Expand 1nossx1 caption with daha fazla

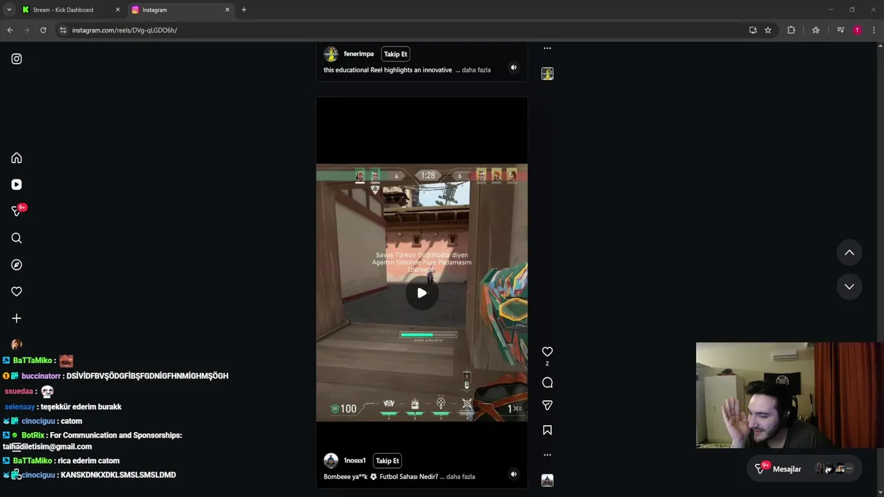[x=461, y=476]
